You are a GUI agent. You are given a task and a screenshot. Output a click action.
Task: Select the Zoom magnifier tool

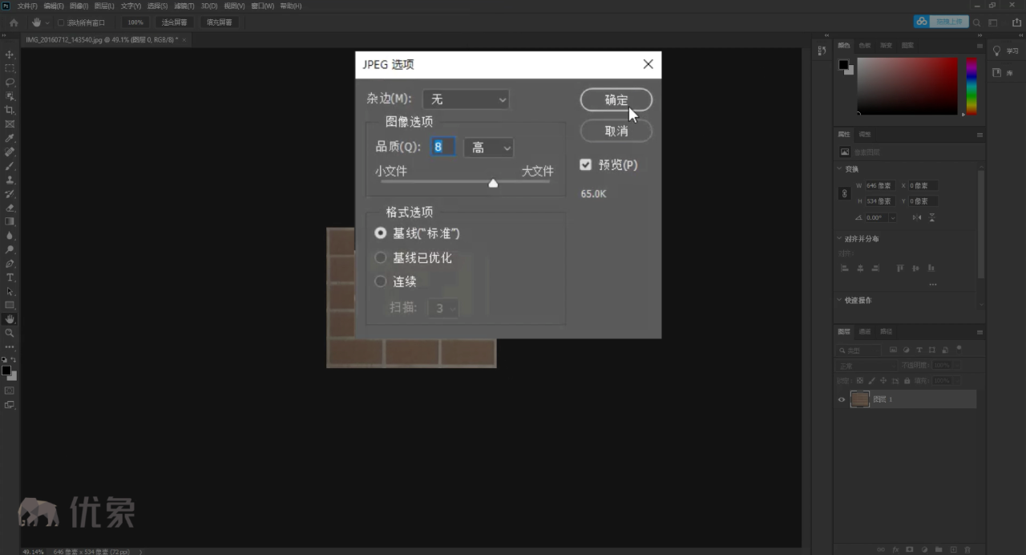[x=10, y=333]
